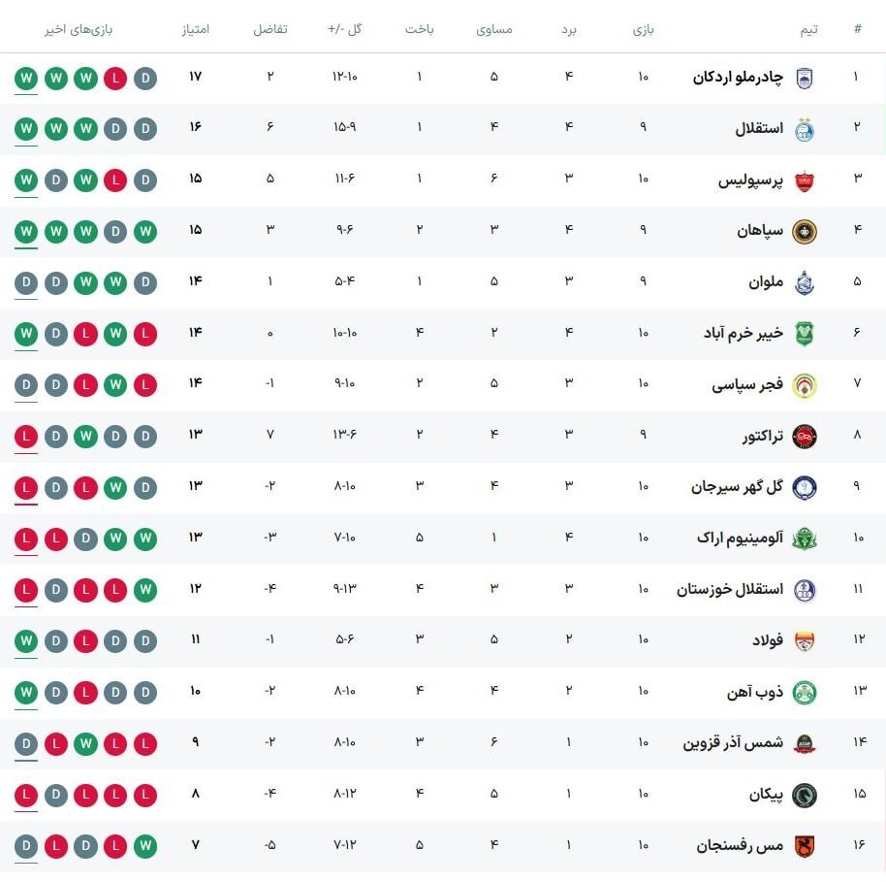Click the شمس آذر قزوین team name

pyautogui.click(x=733, y=742)
